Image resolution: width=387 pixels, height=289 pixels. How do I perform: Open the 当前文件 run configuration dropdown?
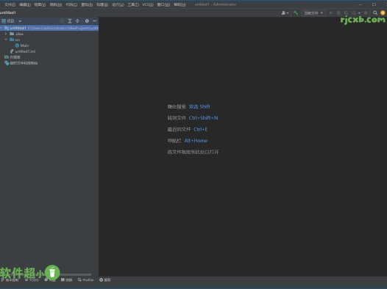pyautogui.click(x=313, y=12)
